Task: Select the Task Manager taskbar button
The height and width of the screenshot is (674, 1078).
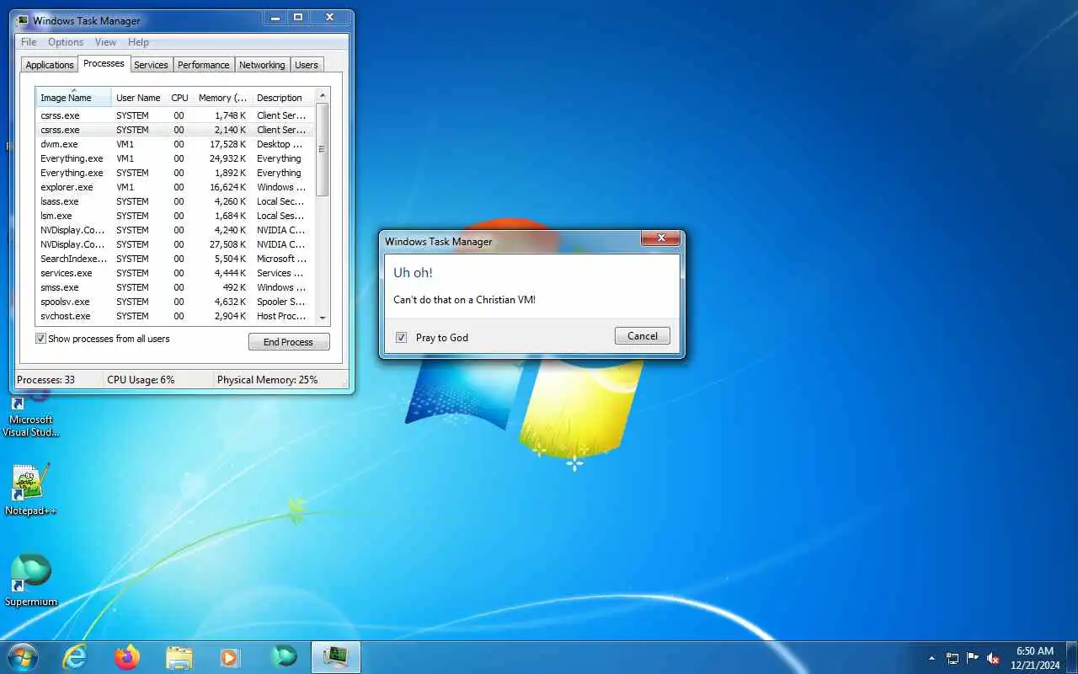Action: click(x=336, y=657)
